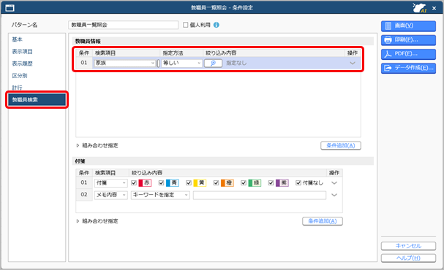Click the bracket field beside the 家族 dropdown
The width and height of the screenshot is (444, 270).
tap(158, 63)
